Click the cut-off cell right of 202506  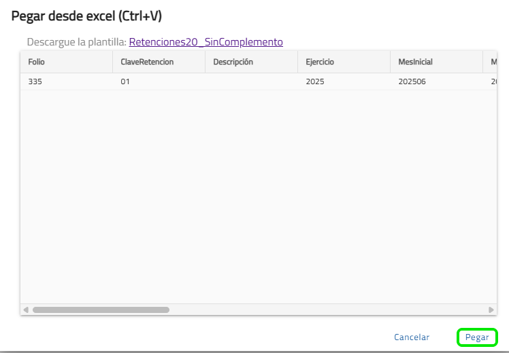(490, 81)
